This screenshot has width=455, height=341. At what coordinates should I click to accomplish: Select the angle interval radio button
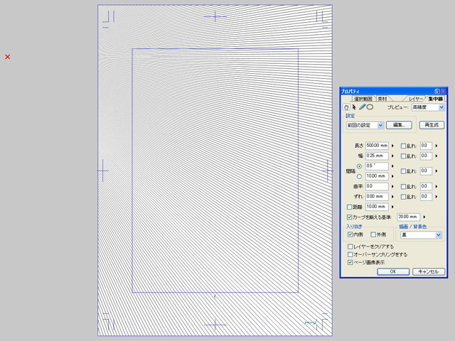(x=359, y=166)
